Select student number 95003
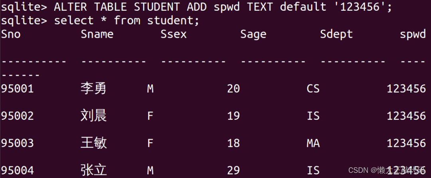Screen dimensions: 431x178 [x=17, y=143]
